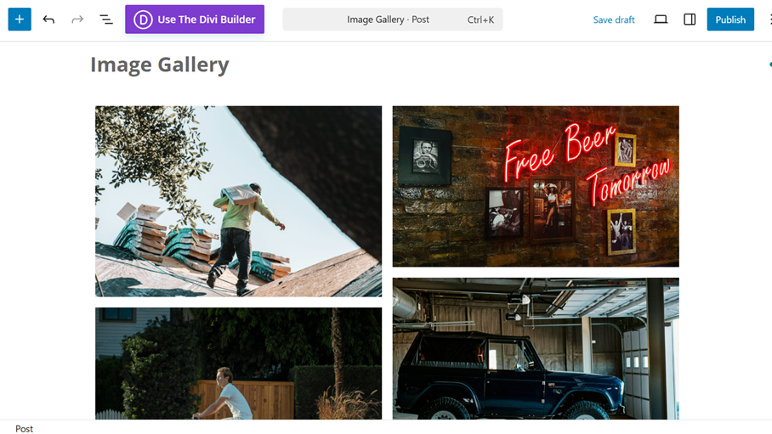Click the Ctrl+K shortcut hint
The height and width of the screenshot is (434, 772).
(480, 20)
